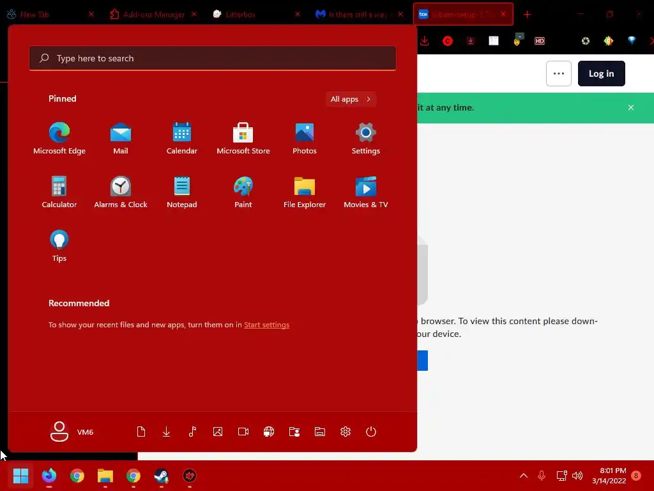654x491 pixels.
Task: Open Pictures folder from Start footer
Action: 218,432
